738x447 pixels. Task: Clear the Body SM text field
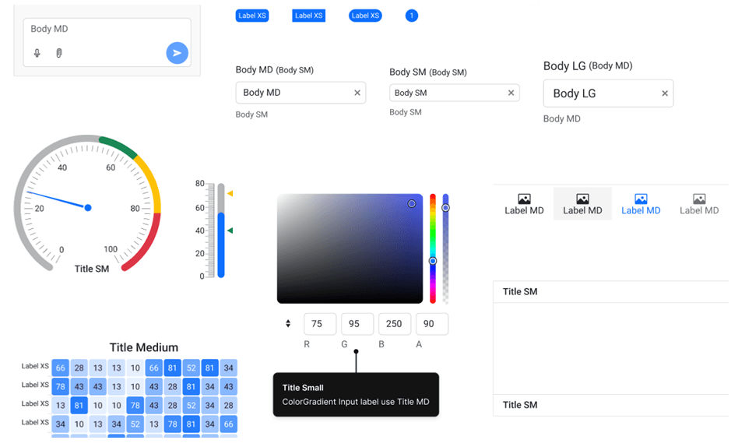[x=511, y=93]
